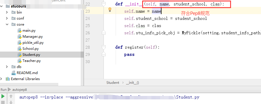The image size is (261, 104).
Task: Stop the run with gray square button
Action: (x=3, y=102)
